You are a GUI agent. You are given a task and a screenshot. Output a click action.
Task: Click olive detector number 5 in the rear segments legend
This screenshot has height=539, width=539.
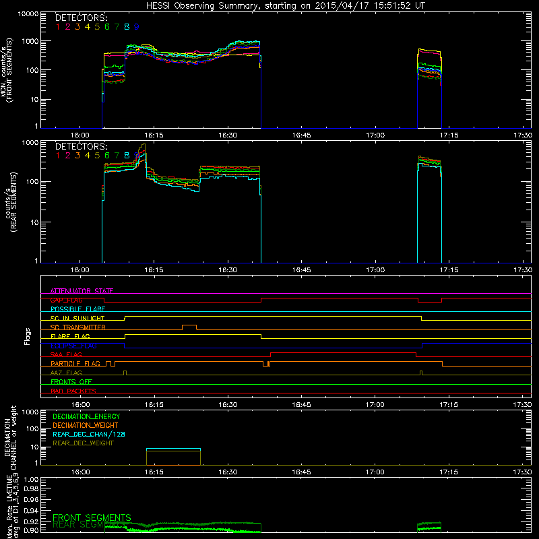97,156
